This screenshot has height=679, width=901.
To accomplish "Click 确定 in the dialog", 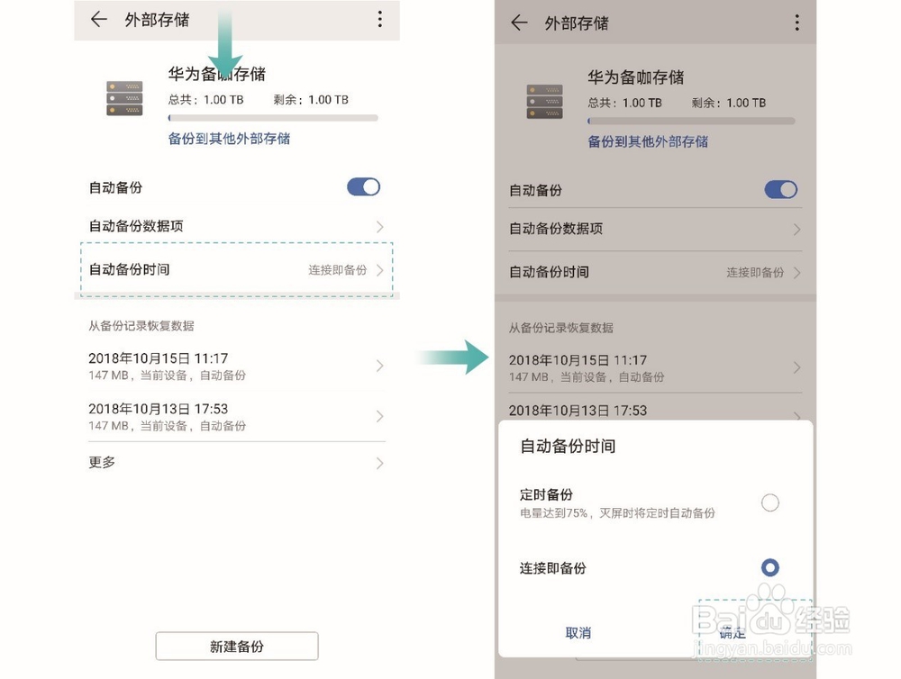I will [733, 633].
